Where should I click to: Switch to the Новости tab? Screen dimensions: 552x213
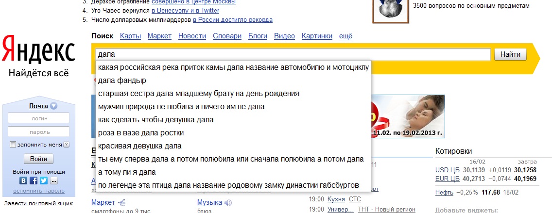[x=192, y=36]
